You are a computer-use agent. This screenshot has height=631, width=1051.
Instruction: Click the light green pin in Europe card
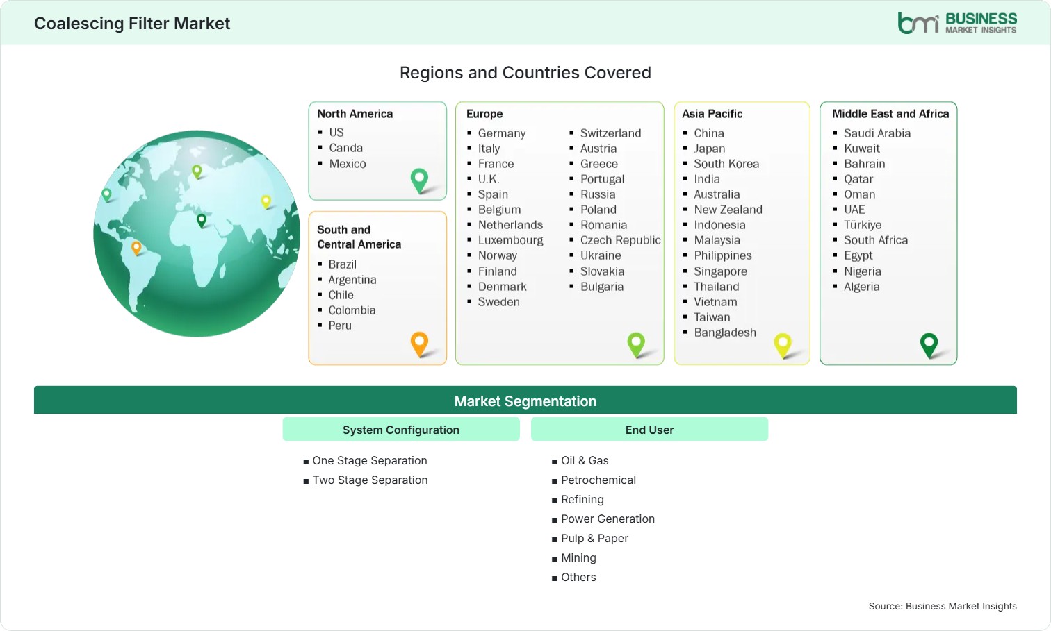pos(636,345)
